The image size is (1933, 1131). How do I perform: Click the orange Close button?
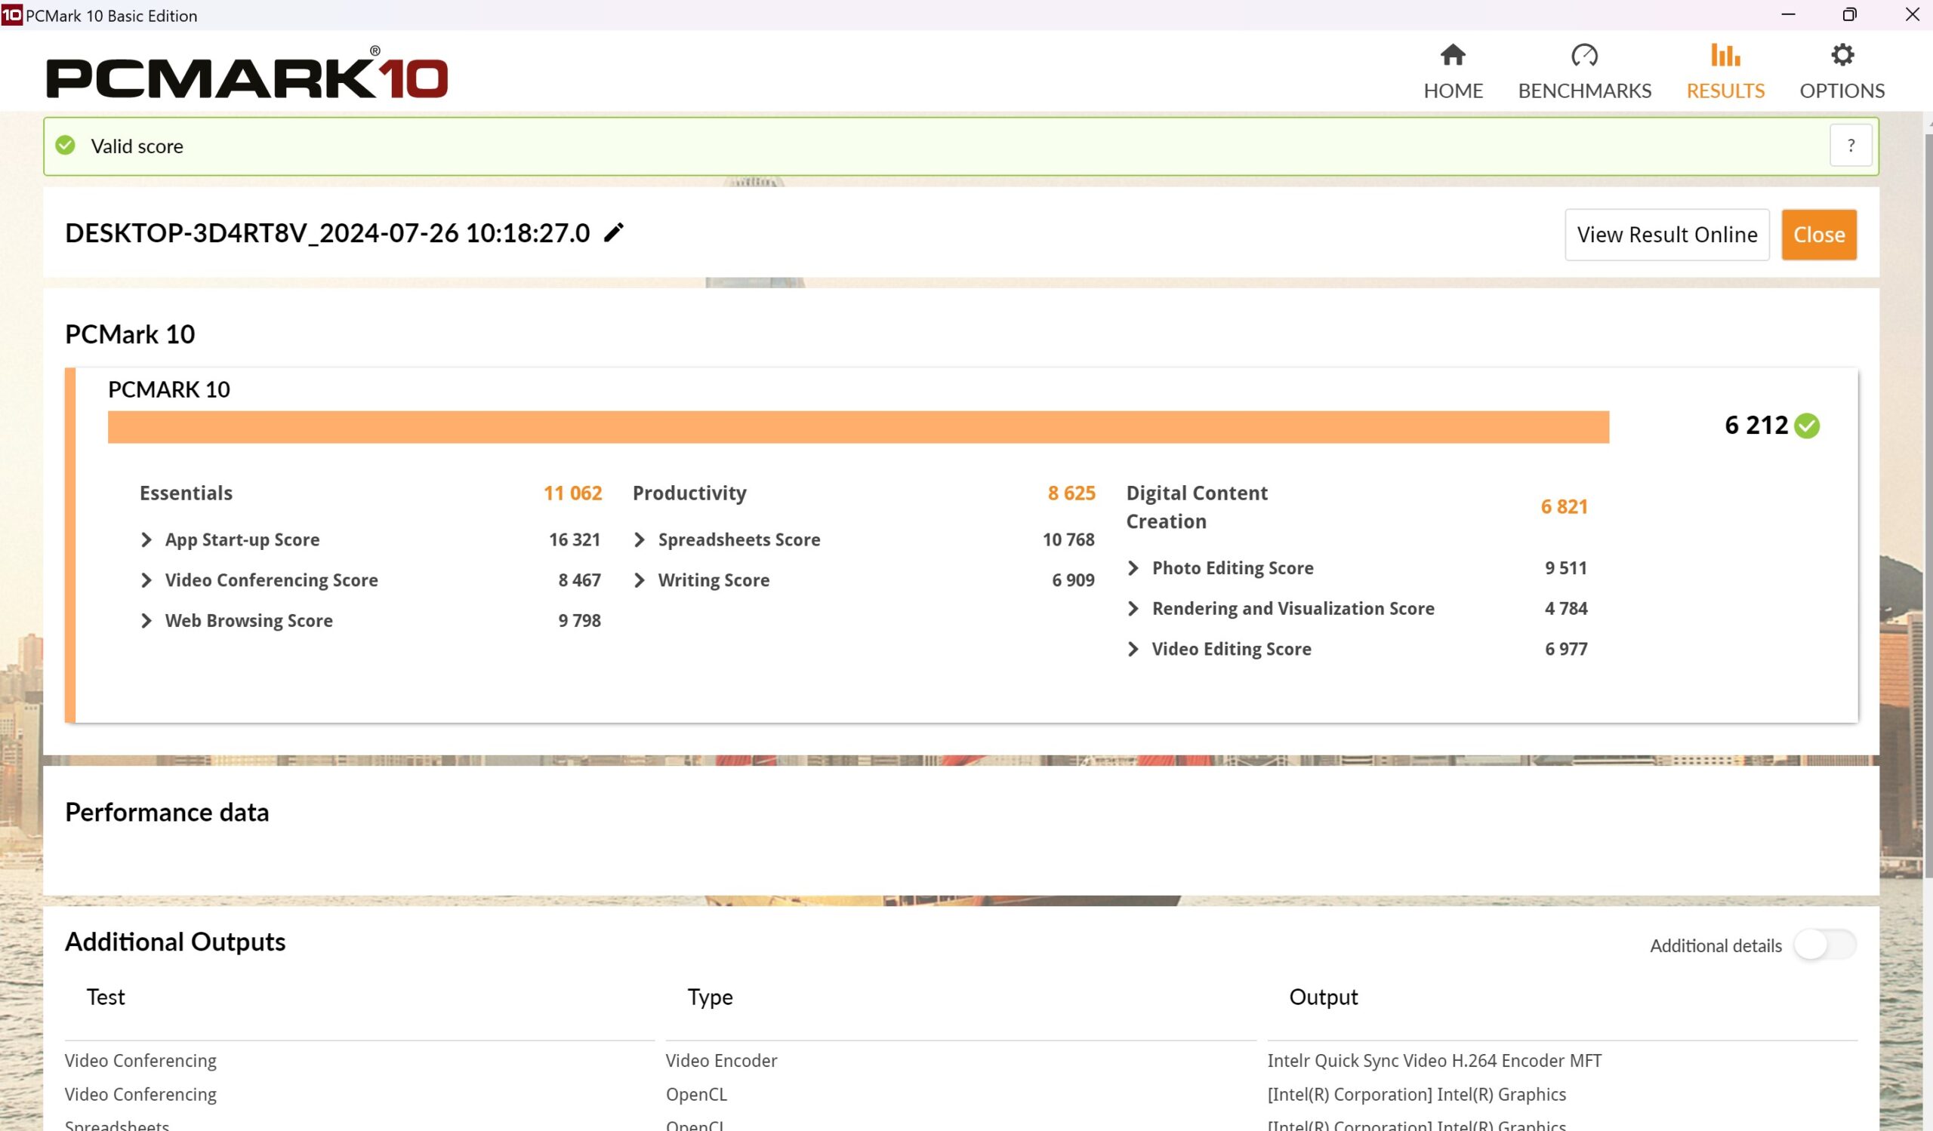1819,235
